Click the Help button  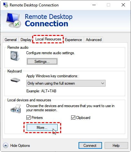coord(116,146)
